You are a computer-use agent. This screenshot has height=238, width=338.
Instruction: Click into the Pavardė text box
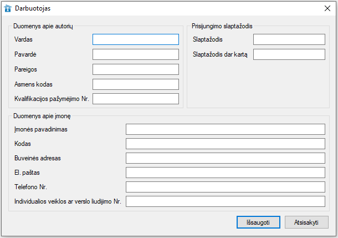[x=136, y=54]
